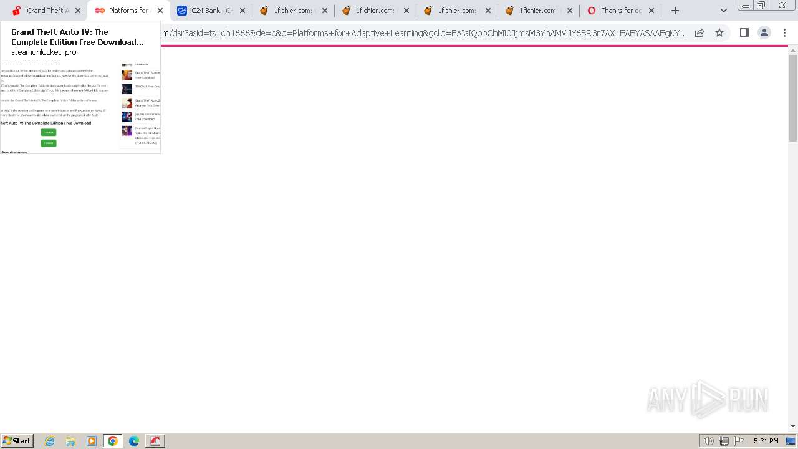The width and height of the screenshot is (798, 449).
Task: Click the vertical scrollbar thumb
Action: (793, 98)
